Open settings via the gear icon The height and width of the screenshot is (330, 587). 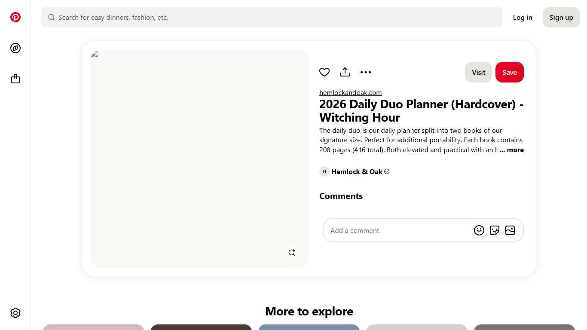[15, 313]
